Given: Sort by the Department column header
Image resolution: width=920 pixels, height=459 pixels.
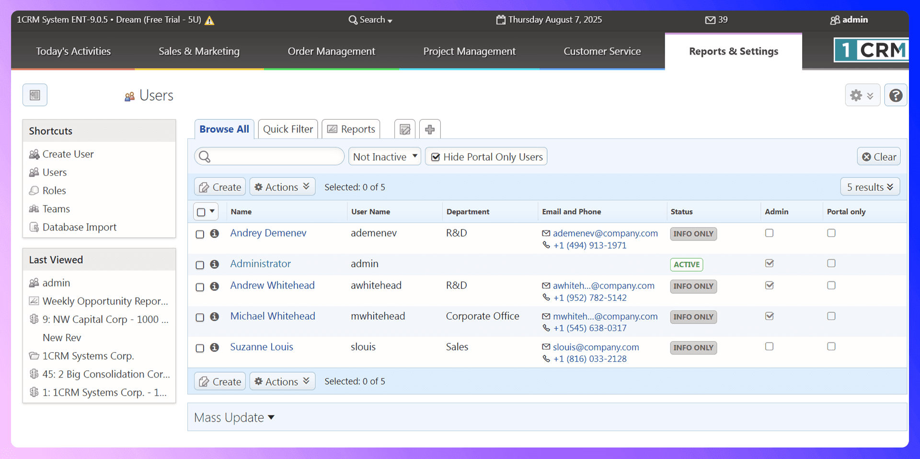Looking at the screenshot, I should click(x=468, y=212).
